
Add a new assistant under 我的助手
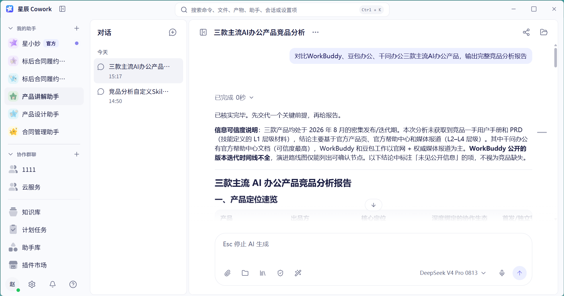coord(77,28)
